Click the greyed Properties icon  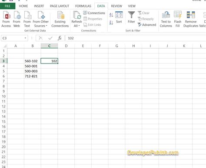[85, 19]
